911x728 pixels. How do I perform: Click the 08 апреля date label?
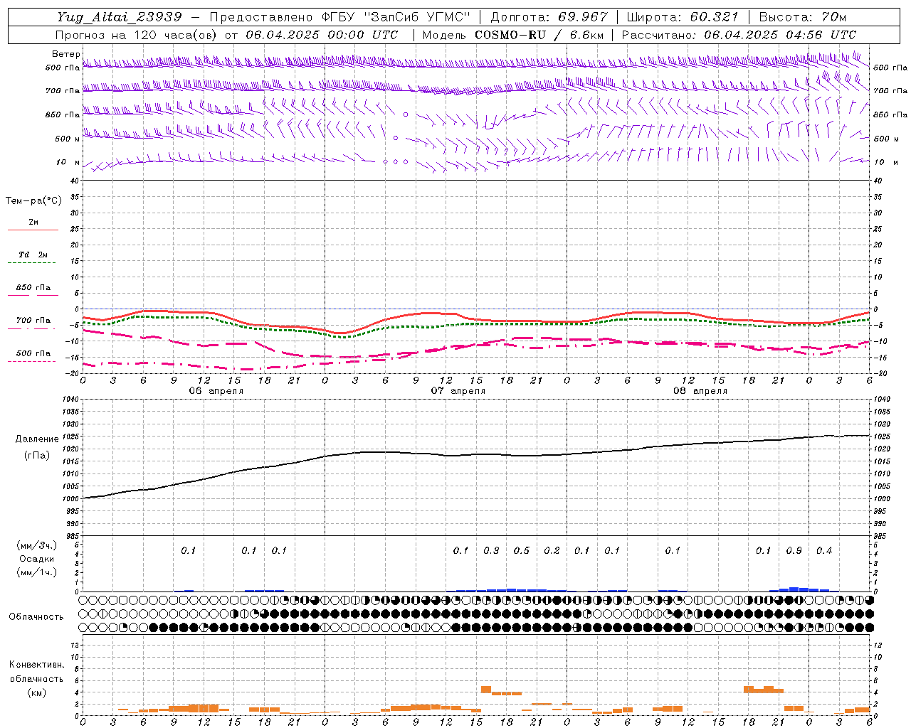pos(700,391)
